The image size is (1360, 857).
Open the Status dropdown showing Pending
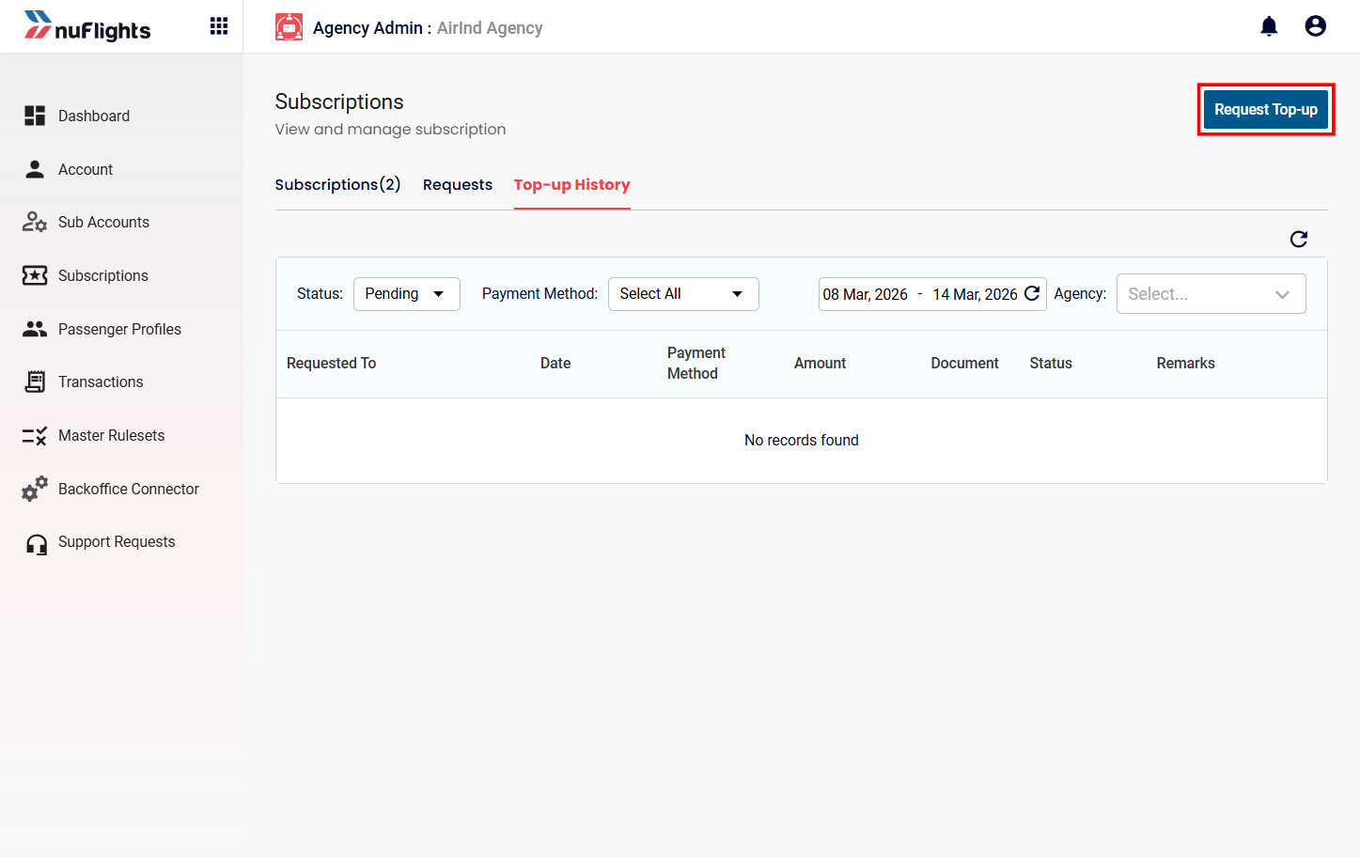(x=406, y=294)
